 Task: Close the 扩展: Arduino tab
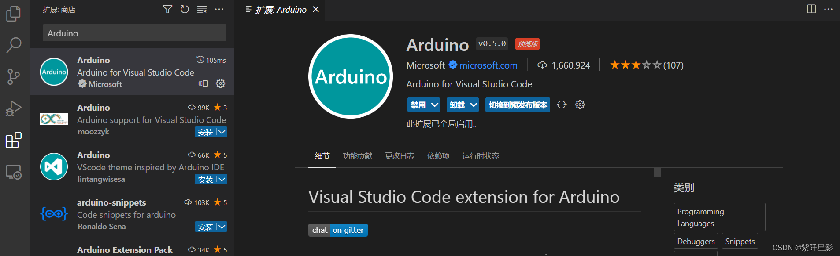(316, 9)
